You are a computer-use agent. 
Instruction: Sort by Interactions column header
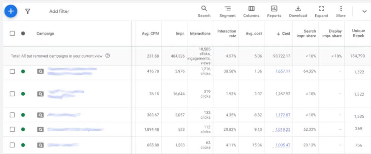coord(200,34)
